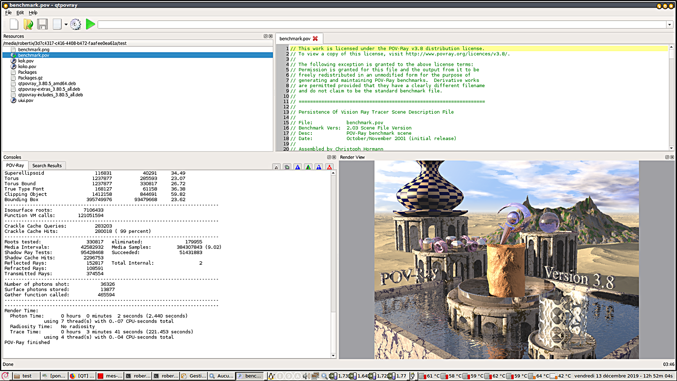Select Packages.gz in the Resources list
The width and height of the screenshot is (677, 381).
click(30, 78)
